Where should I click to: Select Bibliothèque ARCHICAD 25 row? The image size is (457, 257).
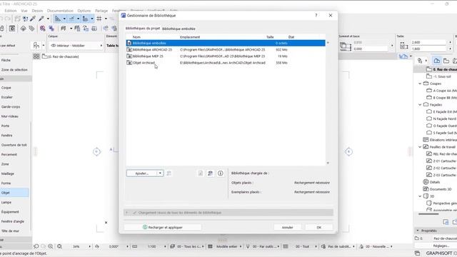226,50
